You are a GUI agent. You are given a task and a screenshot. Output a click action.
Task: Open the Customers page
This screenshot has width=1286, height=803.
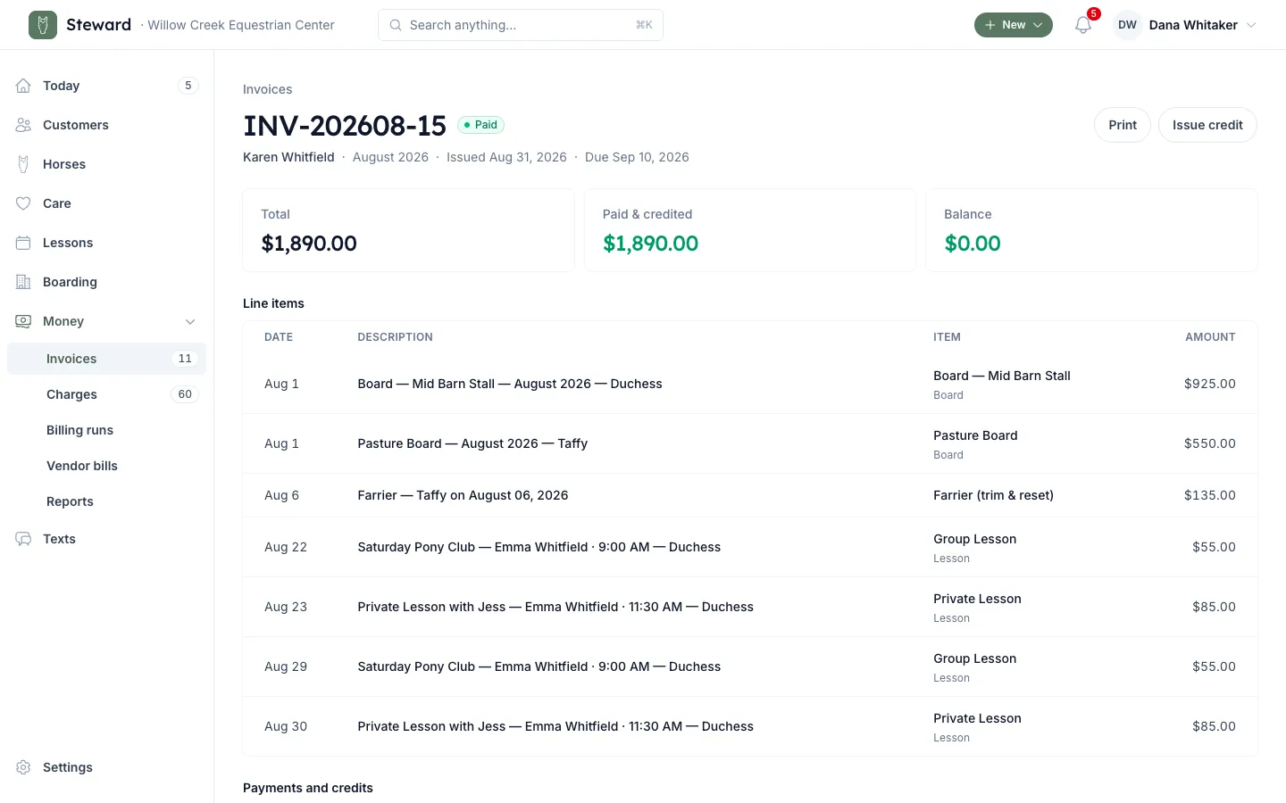pos(107,125)
